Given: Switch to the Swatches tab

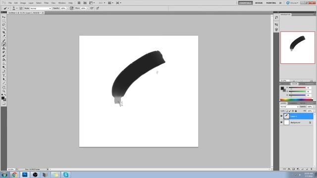Looking at the screenshot, I should 285,84.
